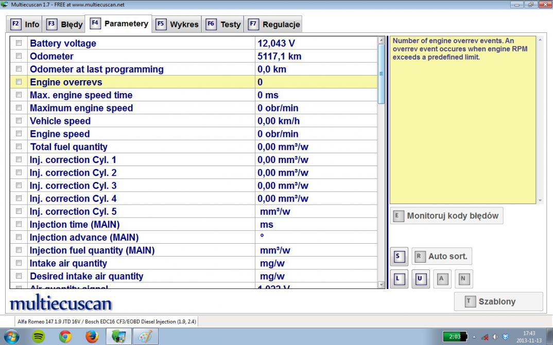This screenshot has height=345, width=553.
Task: Open Firefox from the taskbar
Action: [92, 337]
